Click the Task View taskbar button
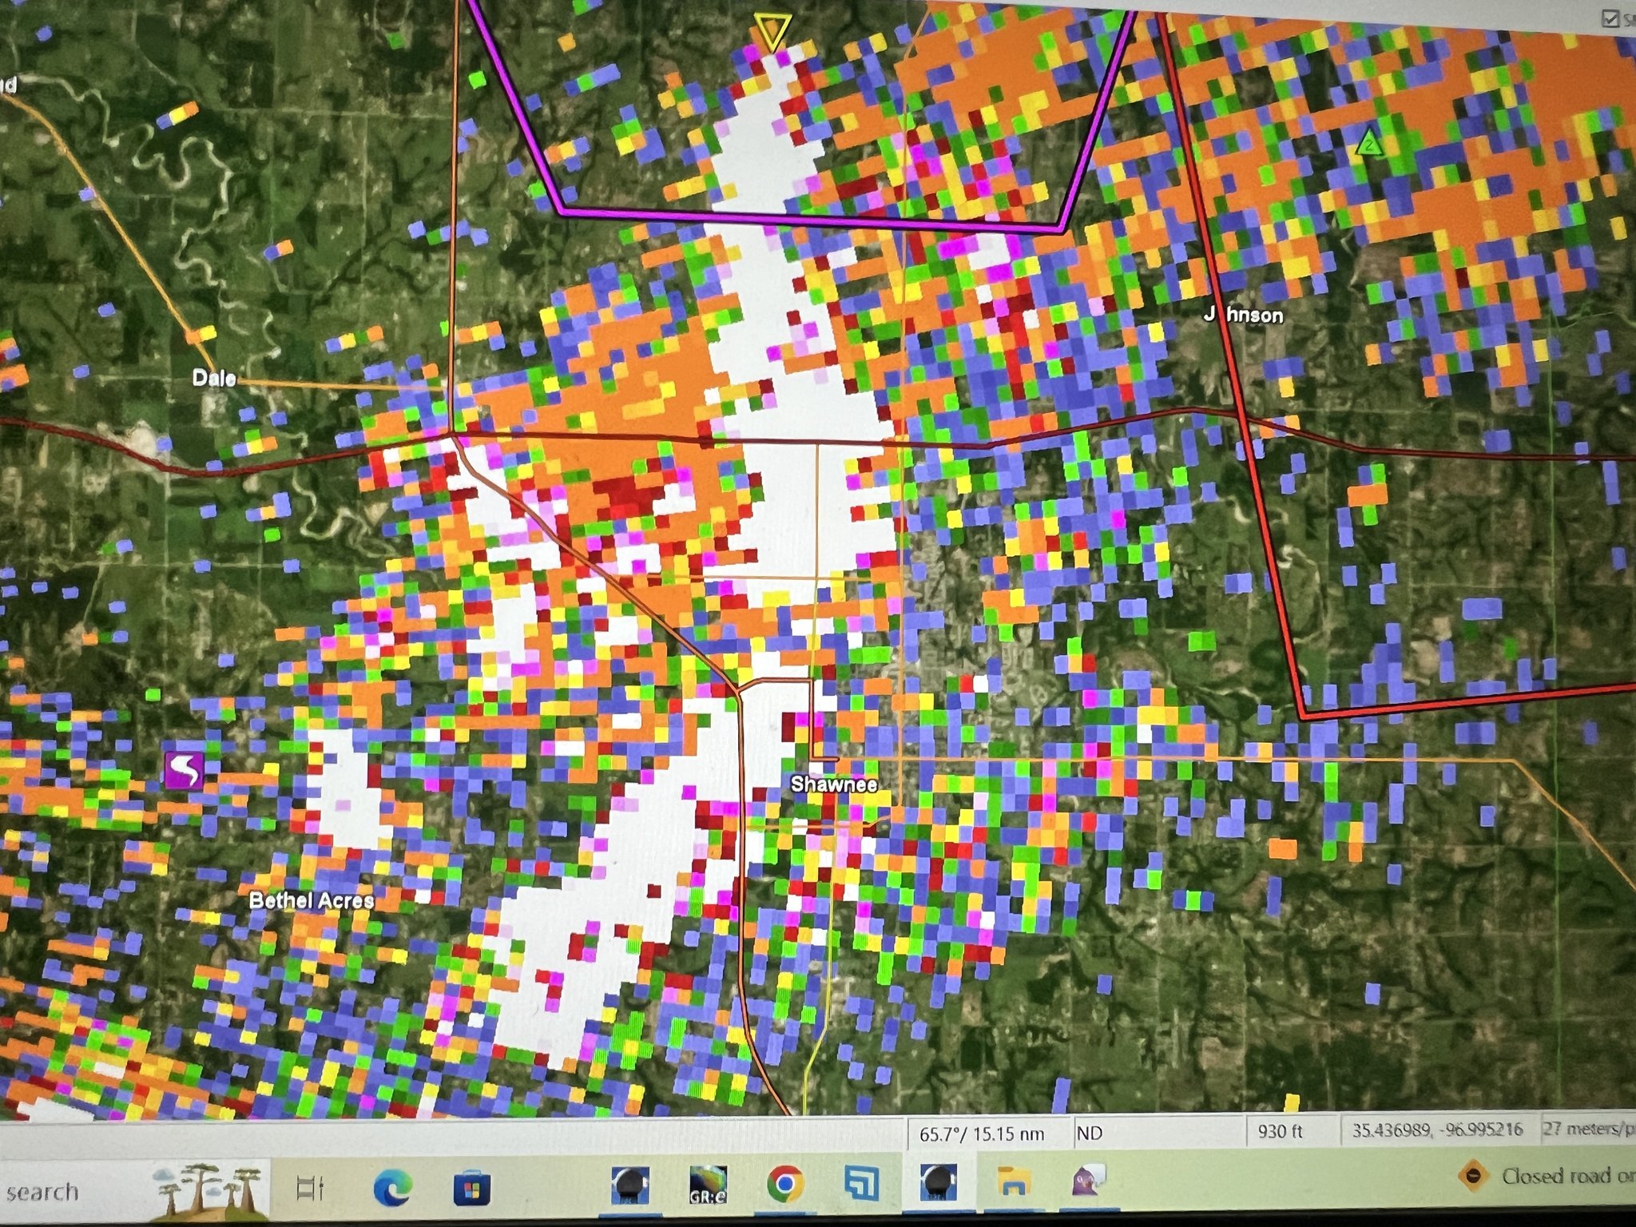Screen dimensions: 1636x1227 tap(310, 1188)
